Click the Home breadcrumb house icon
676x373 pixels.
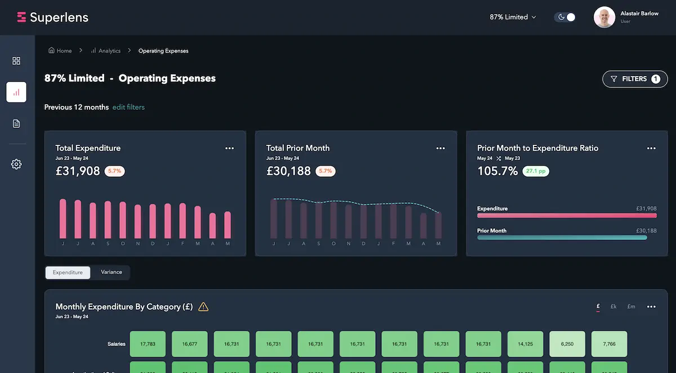point(51,51)
